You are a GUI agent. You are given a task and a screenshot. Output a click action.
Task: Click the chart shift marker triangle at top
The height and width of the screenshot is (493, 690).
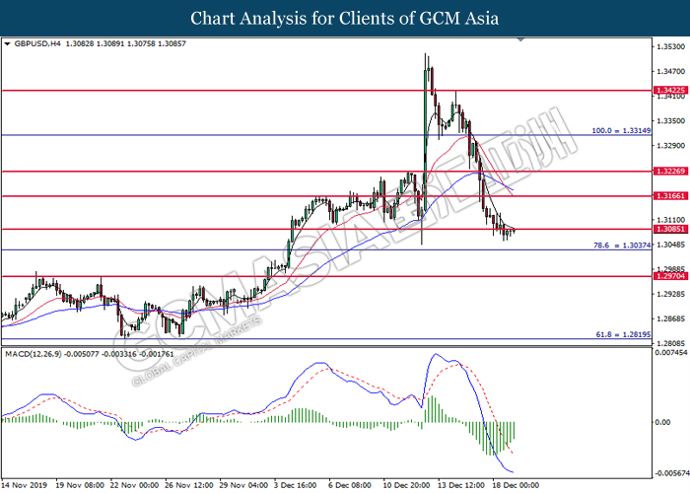520,40
